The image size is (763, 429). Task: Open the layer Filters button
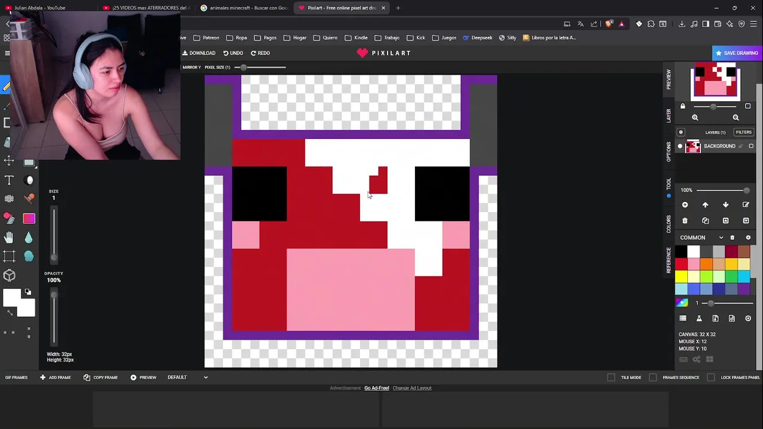coord(743,132)
